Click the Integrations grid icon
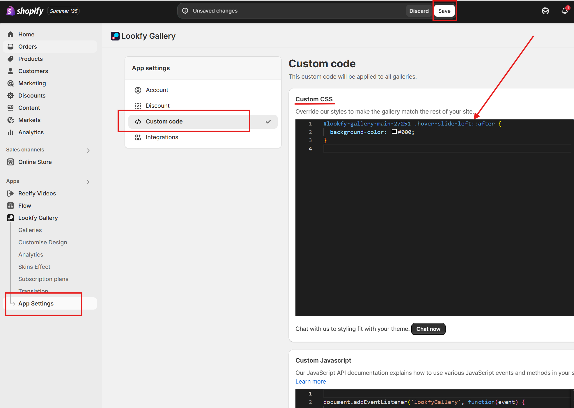The height and width of the screenshot is (408, 574). 138,137
